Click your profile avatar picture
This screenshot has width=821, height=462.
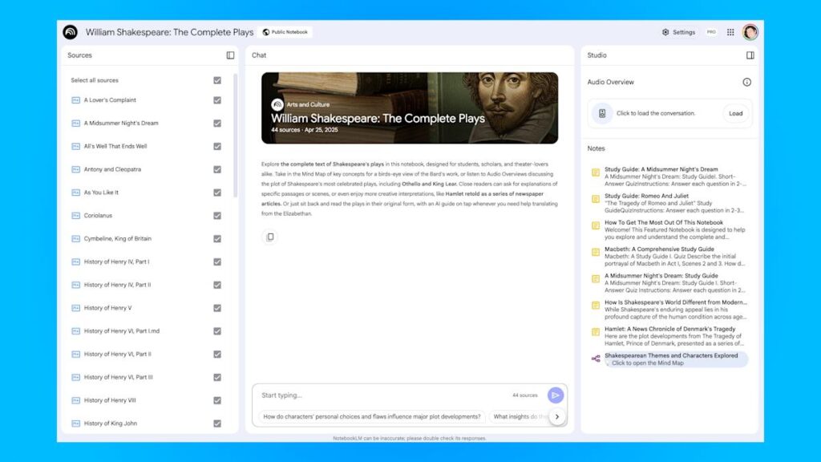click(750, 32)
